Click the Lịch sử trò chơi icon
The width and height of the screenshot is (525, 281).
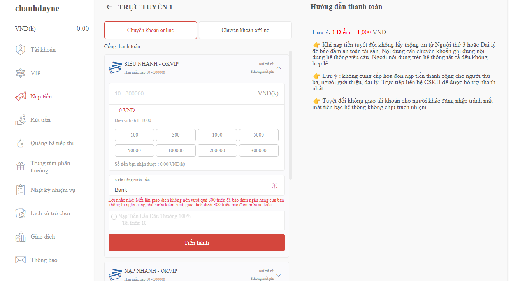pos(20,213)
